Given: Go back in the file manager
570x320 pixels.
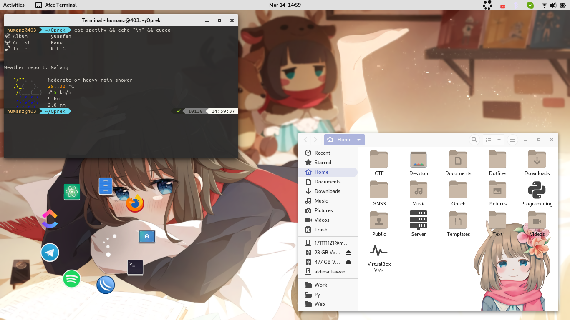Looking at the screenshot, I should (305, 140).
